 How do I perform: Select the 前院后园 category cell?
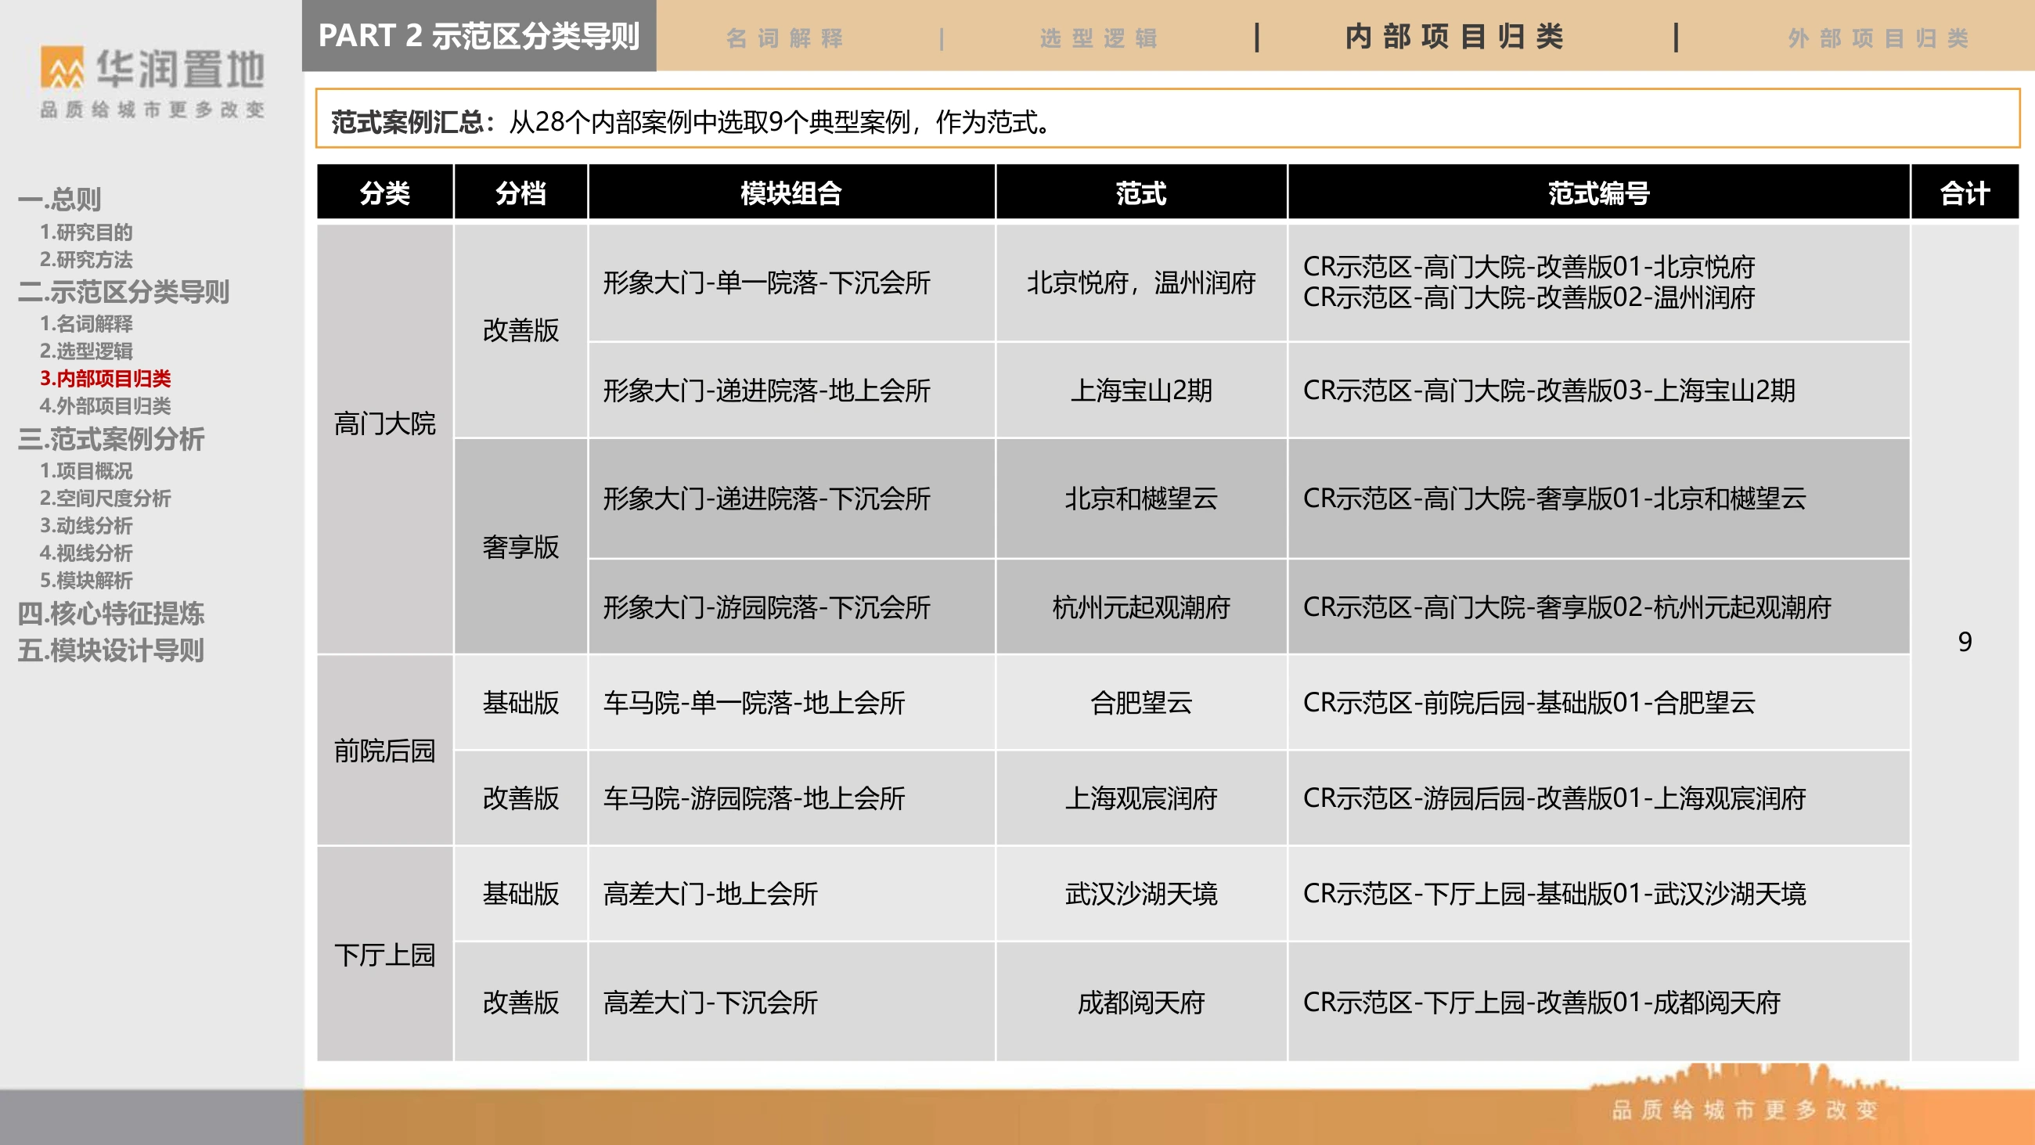click(x=385, y=750)
